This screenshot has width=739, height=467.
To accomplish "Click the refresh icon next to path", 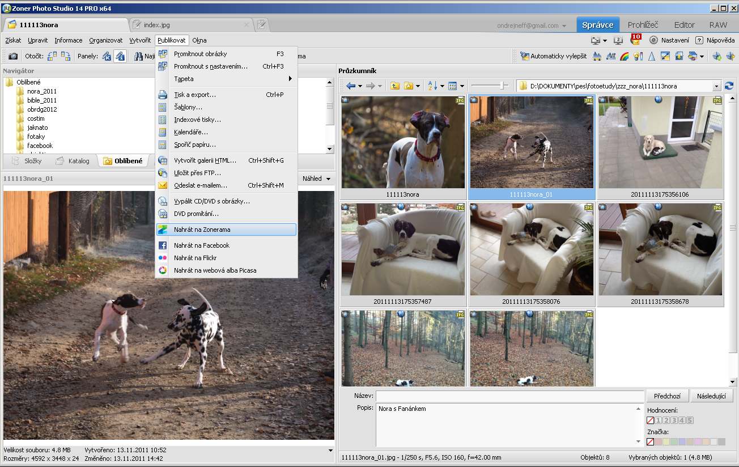I will [x=729, y=86].
